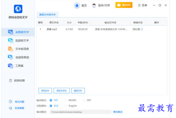Open the 视频转文字 sidebar icon

10,40
